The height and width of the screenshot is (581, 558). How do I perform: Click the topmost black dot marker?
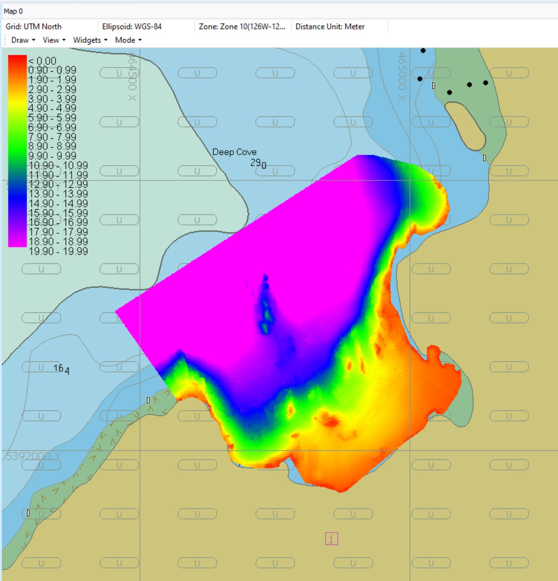coord(423,51)
